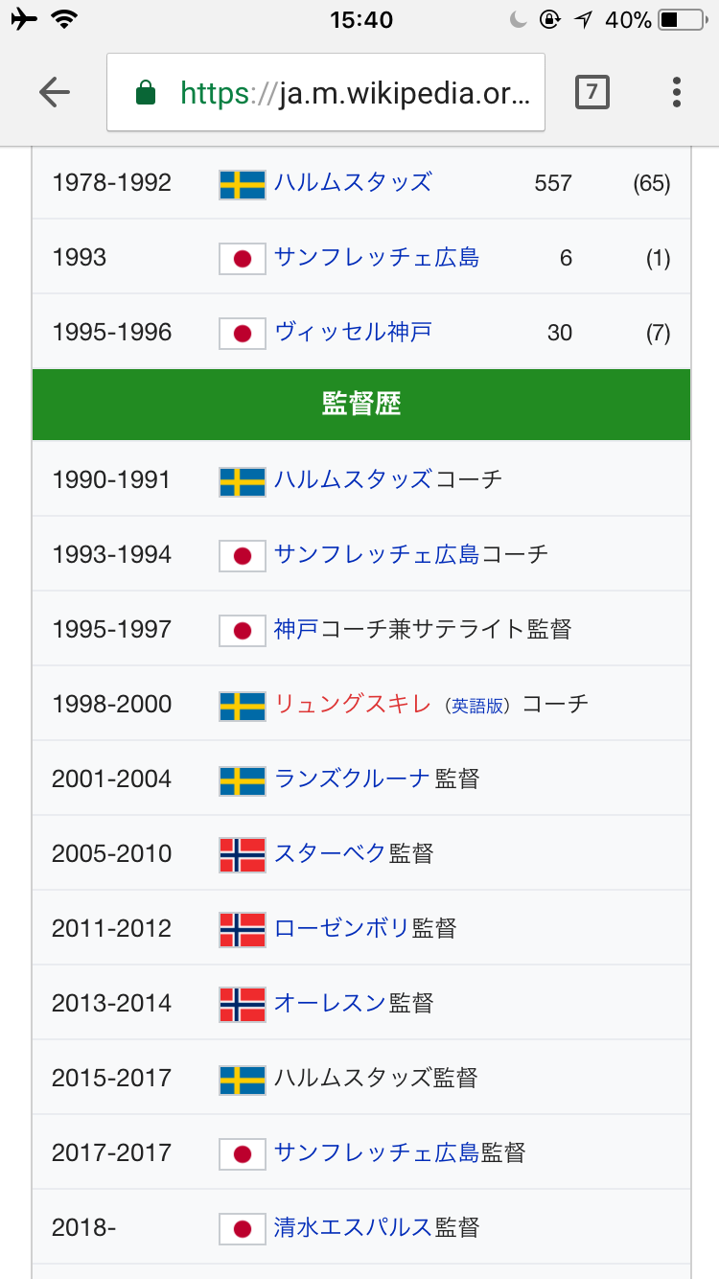Viewport: 719px width, 1279px height.
Task: Open ヴィッセル神戸 club link
Action: 353,332
